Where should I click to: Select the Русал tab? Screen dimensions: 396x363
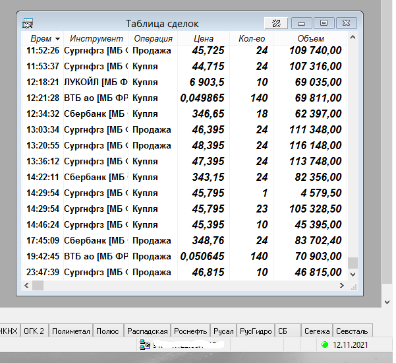223,331
